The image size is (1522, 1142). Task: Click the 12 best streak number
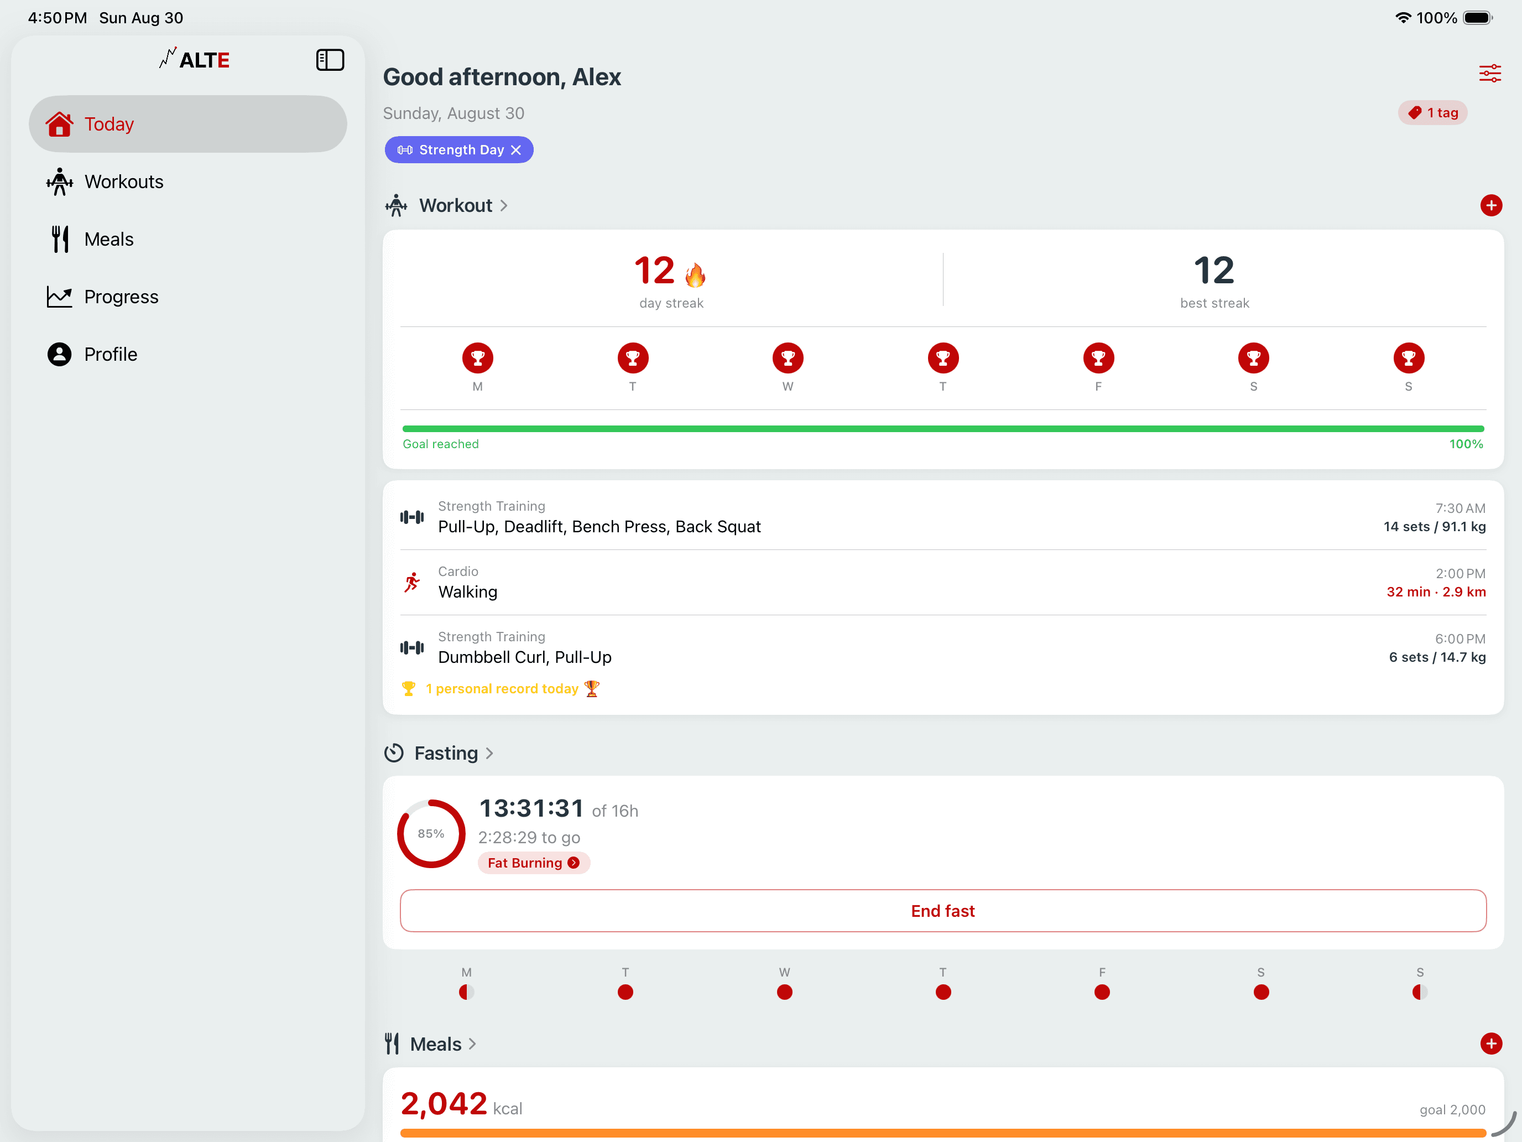[1215, 271]
